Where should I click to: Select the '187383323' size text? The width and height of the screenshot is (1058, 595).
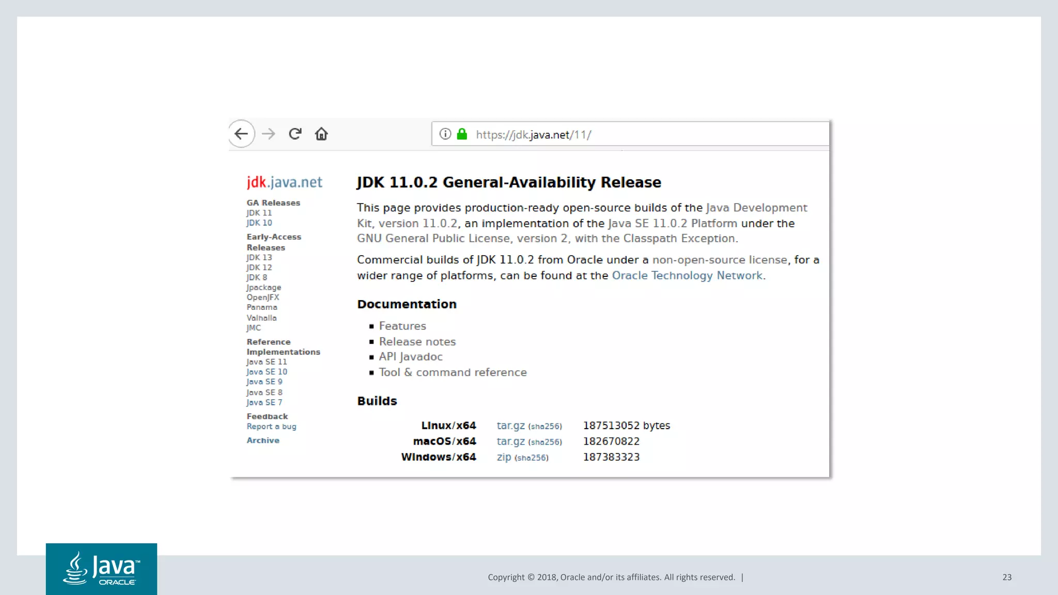click(x=611, y=457)
